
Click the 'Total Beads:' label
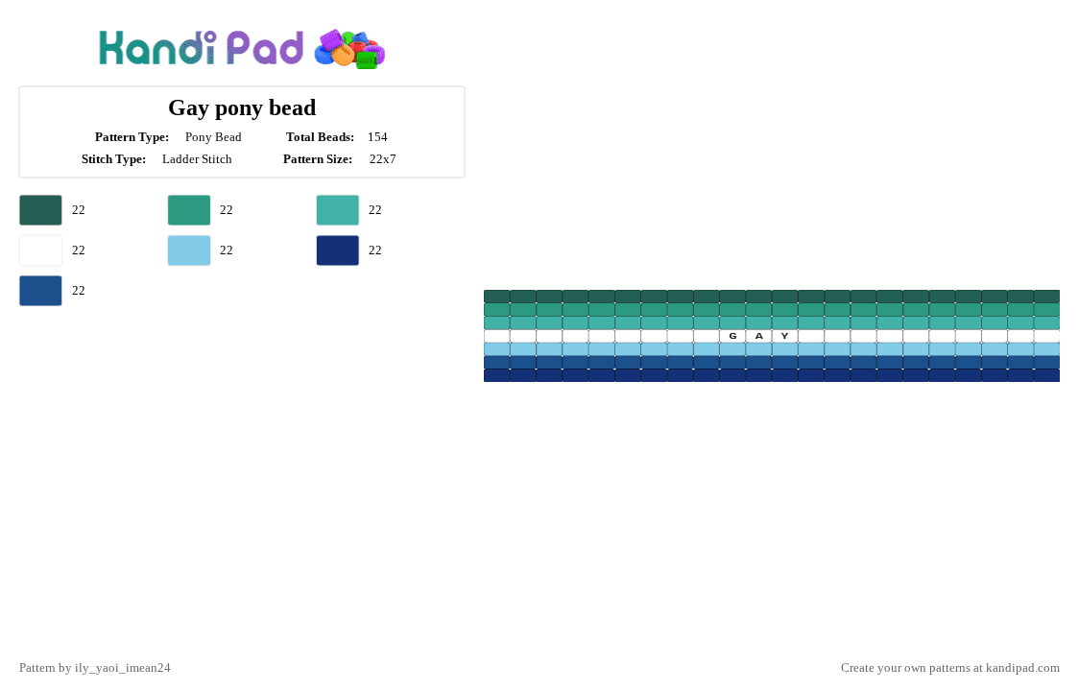click(320, 137)
